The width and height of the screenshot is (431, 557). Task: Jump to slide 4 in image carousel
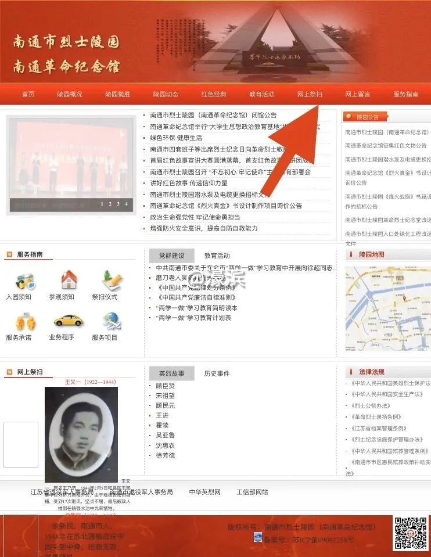point(126,204)
